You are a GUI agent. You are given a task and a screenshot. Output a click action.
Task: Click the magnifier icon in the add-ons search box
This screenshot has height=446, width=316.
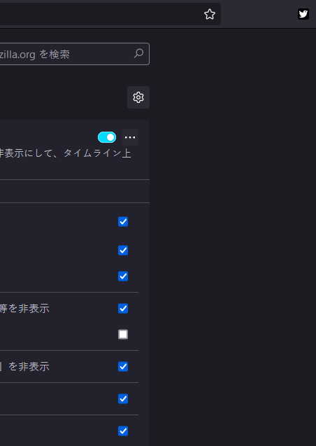click(x=138, y=53)
